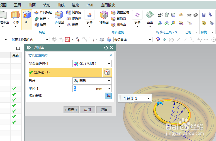
Task: Click the 应用 (Apply) button
Action: click(88, 110)
